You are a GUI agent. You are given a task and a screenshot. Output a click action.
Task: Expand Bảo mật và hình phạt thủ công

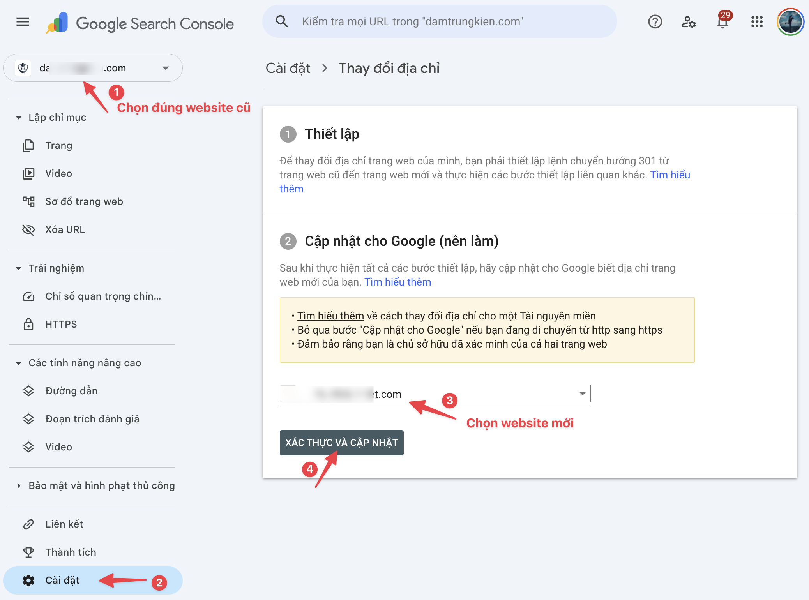coord(18,486)
